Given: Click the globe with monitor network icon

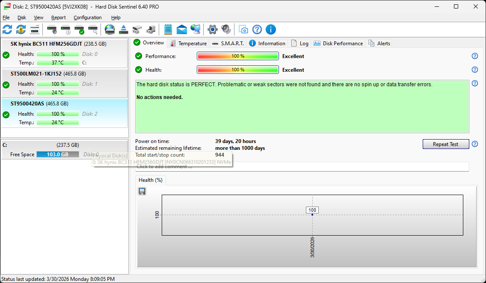Looking at the screenshot, I should click(x=195, y=30).
